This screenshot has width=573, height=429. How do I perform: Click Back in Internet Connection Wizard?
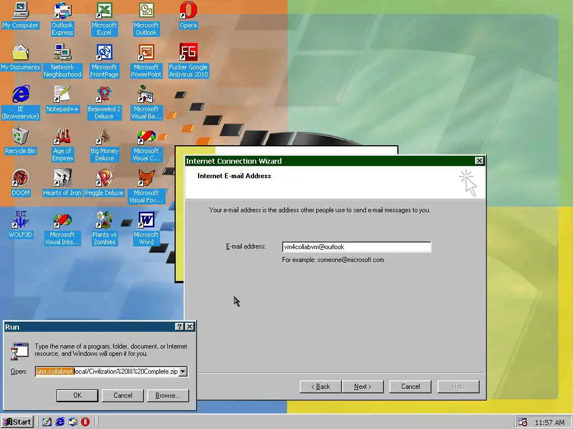click(x=321, y=387)
